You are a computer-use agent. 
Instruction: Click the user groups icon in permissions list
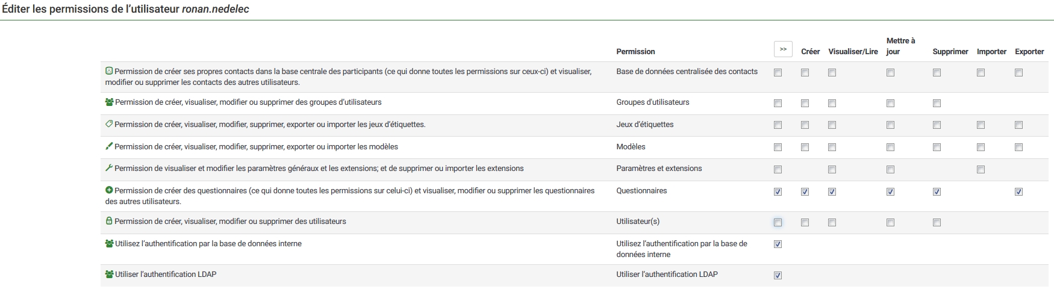[109, 102]
